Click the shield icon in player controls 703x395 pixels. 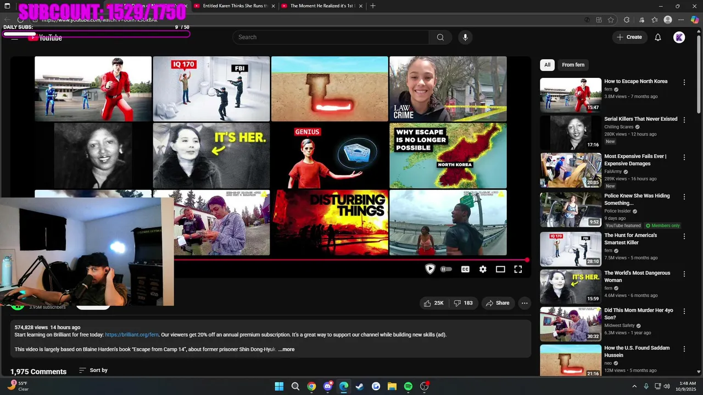[430, 269]
